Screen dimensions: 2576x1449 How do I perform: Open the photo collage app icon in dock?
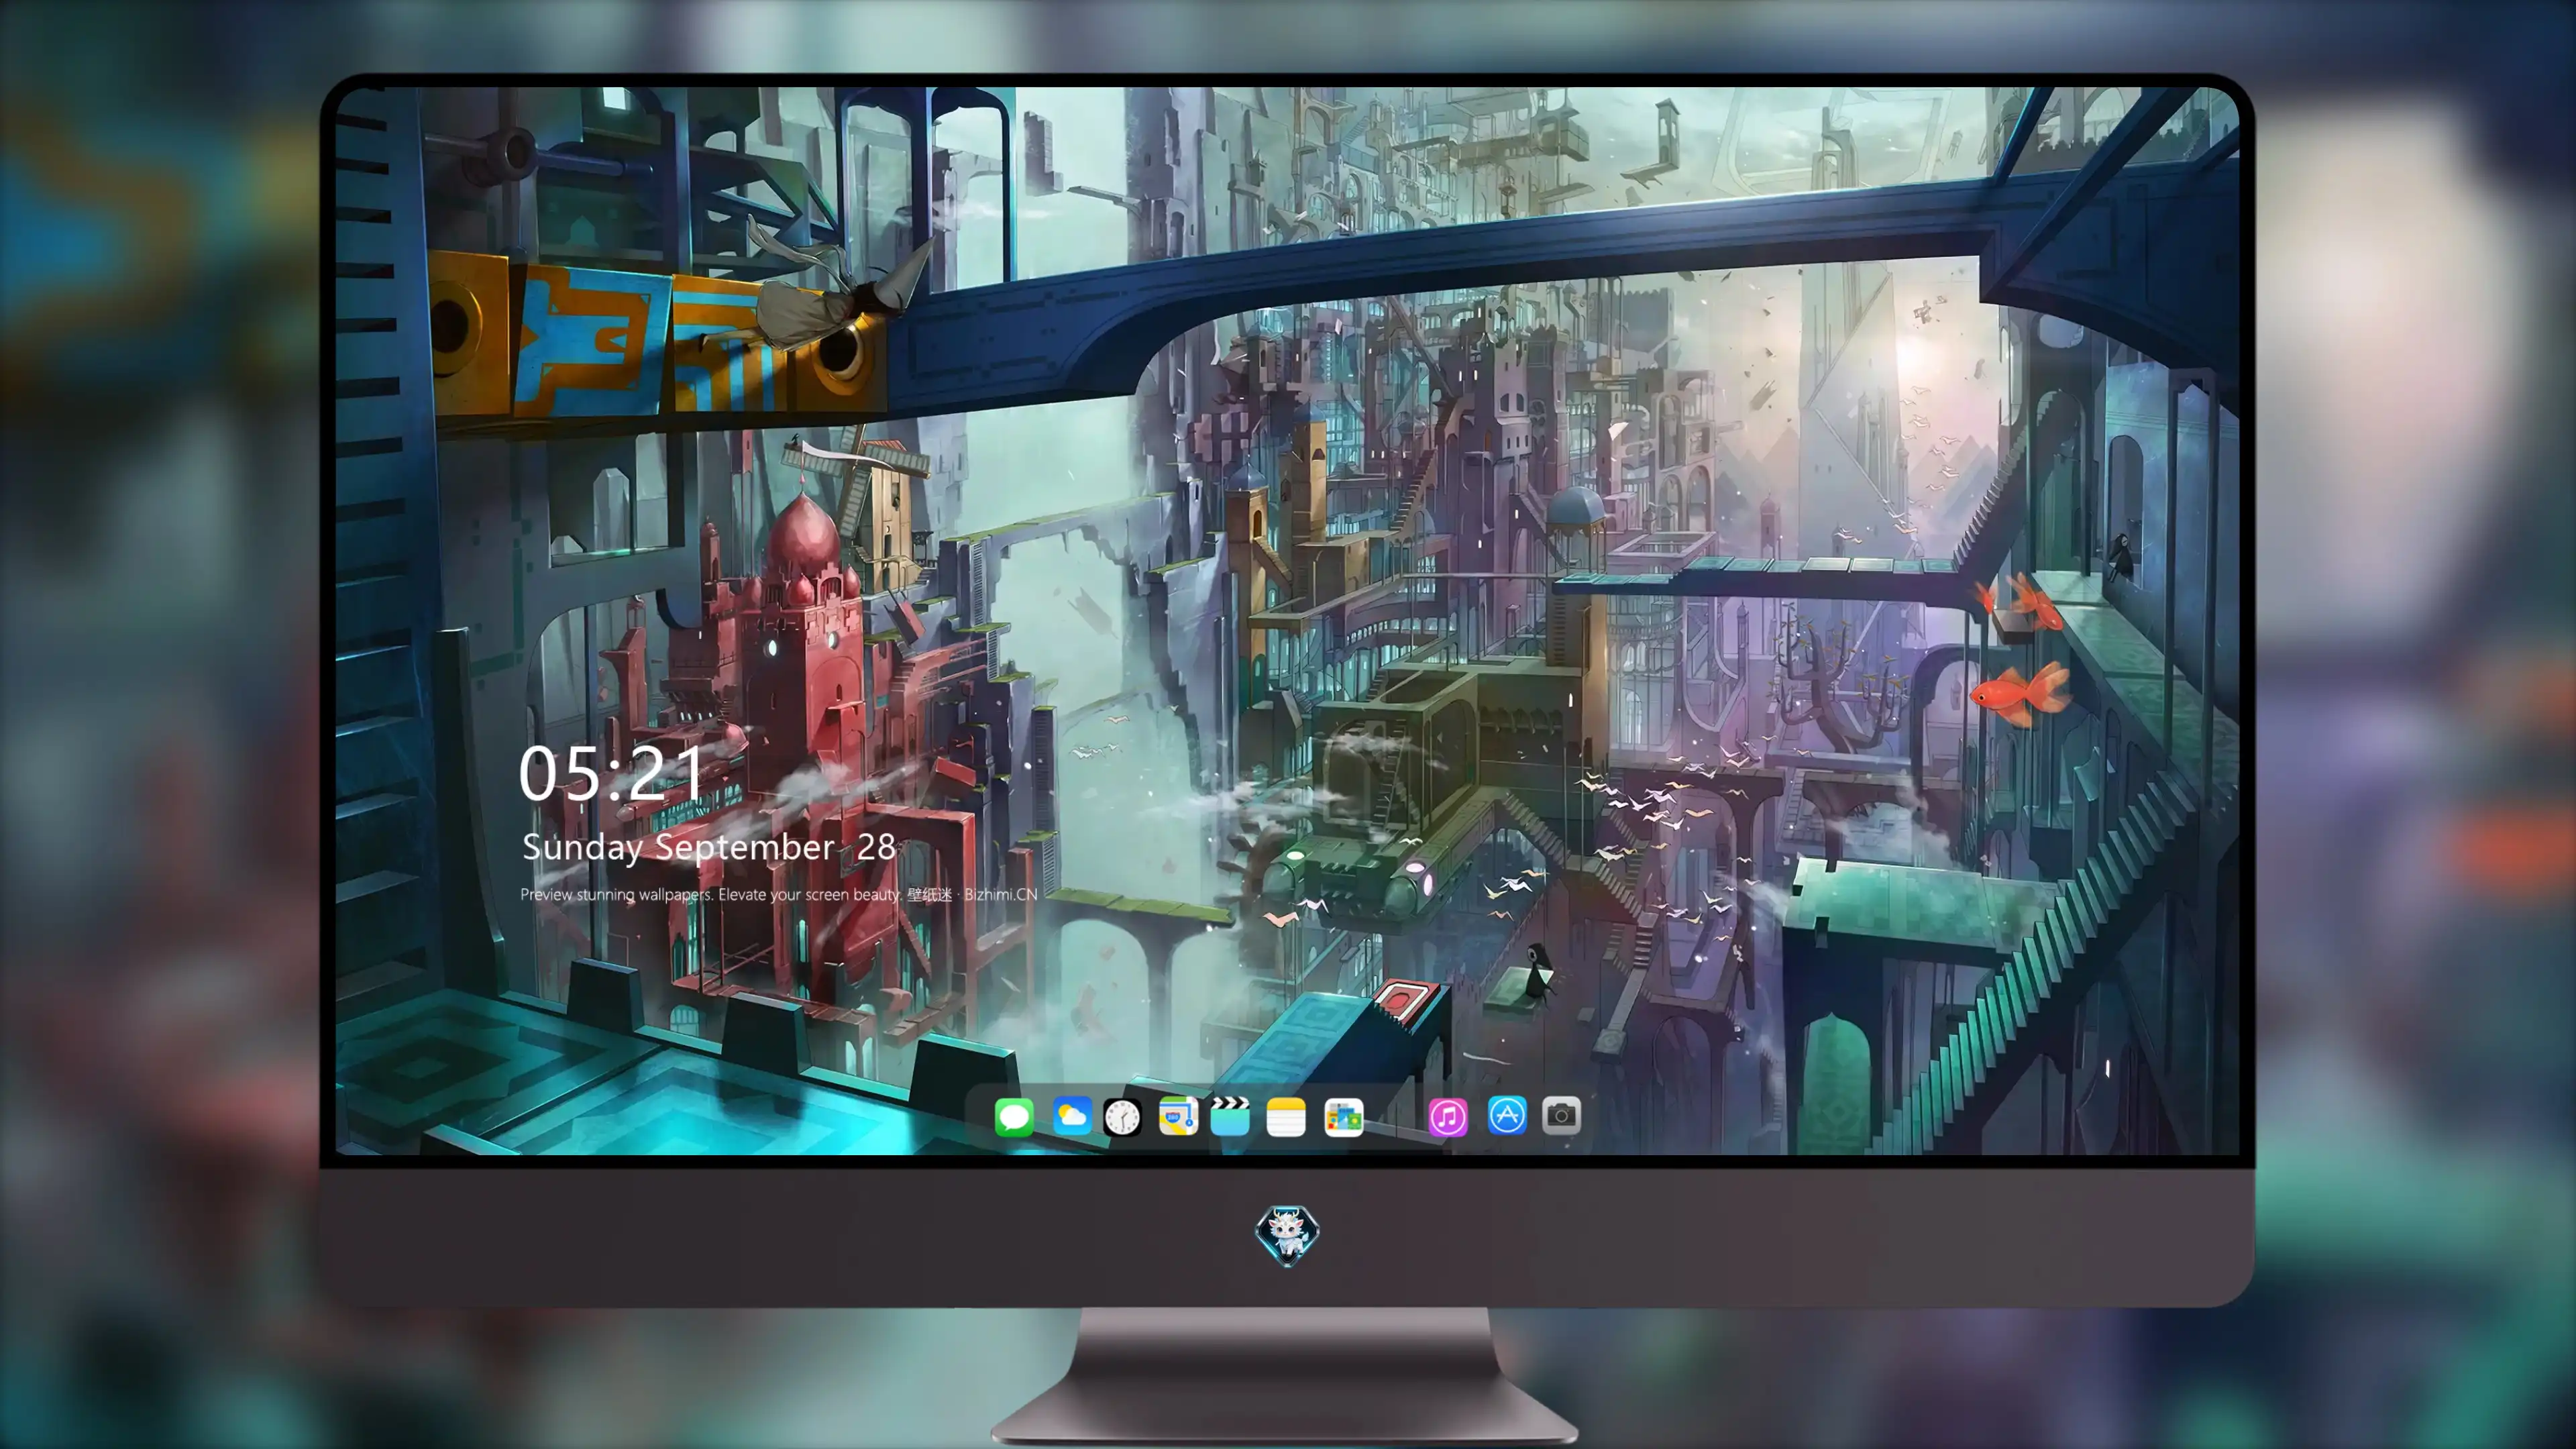[x=1344, y=1116]
